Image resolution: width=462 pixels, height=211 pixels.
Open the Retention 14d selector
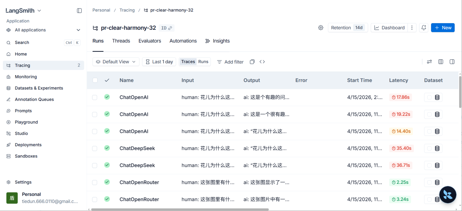click(348, 28)
